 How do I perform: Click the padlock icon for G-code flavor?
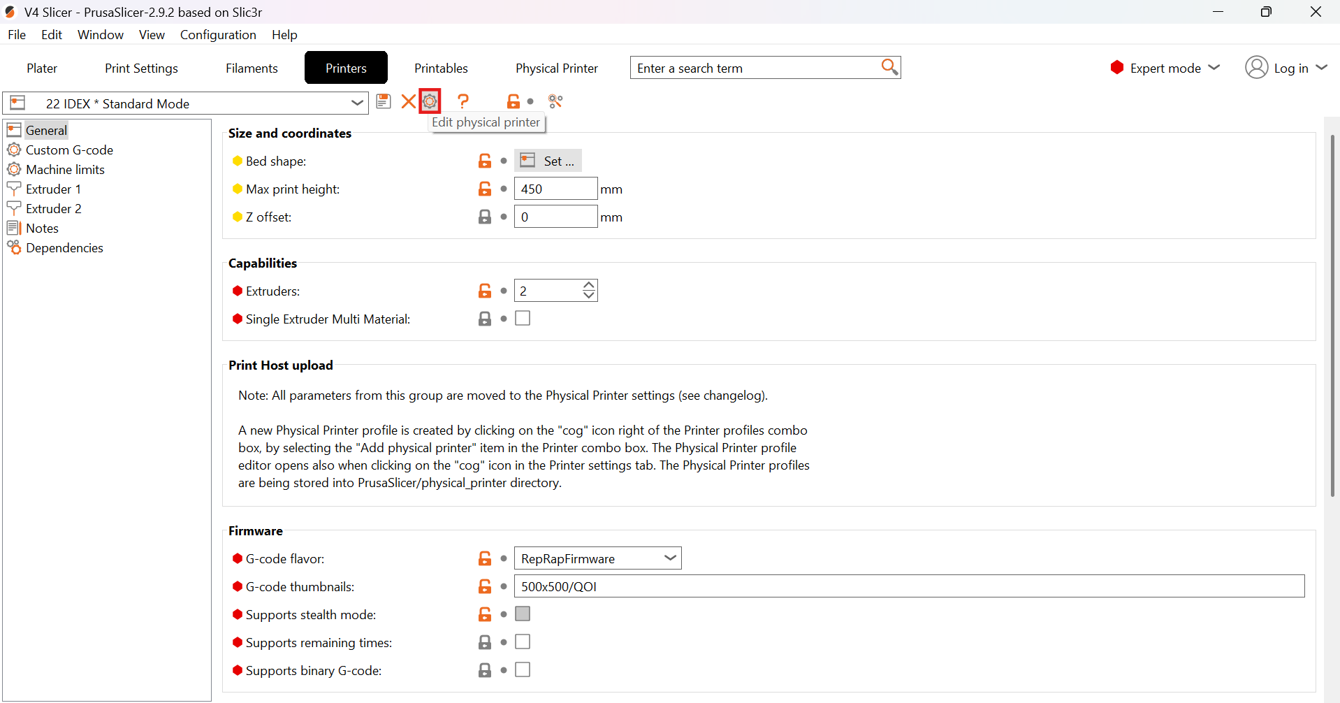pyautogui.click(x=485, y=558)
